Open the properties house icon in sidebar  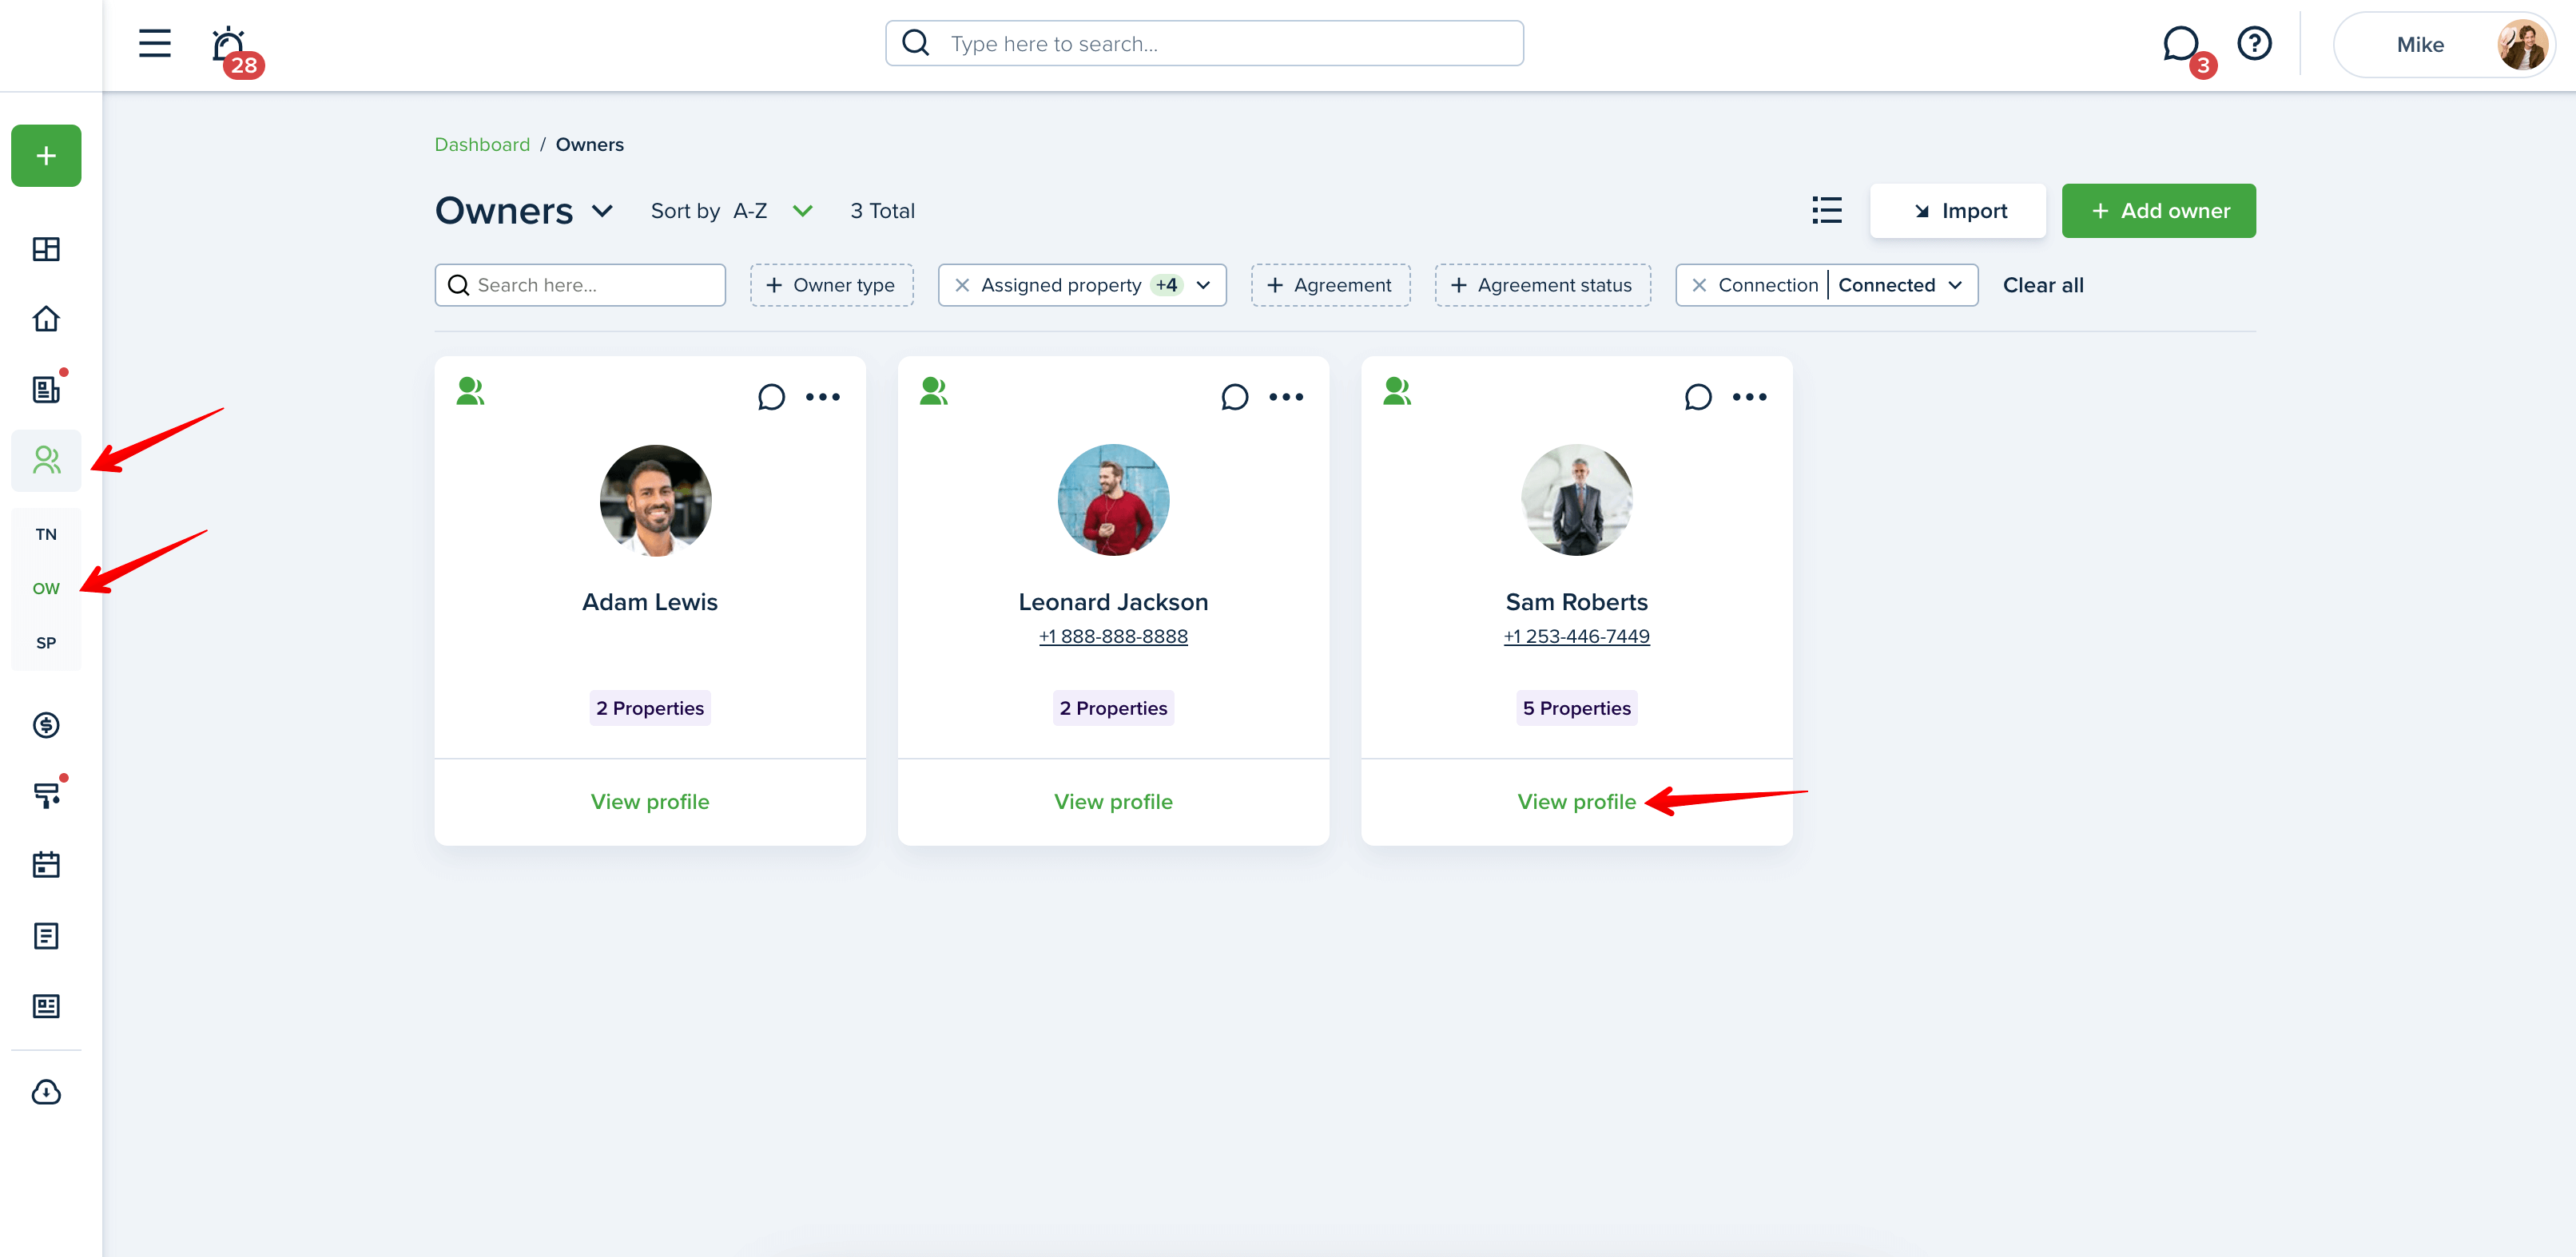46,319
